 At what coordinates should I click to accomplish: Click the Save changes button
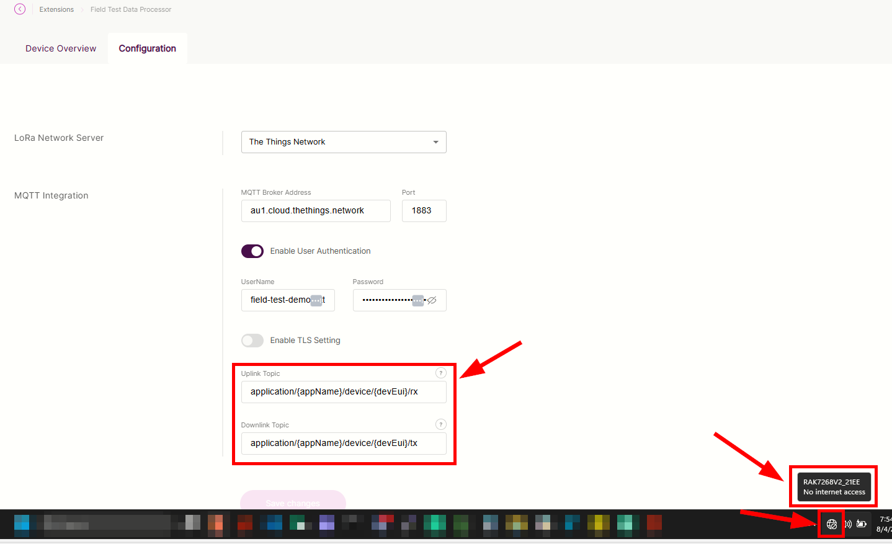click(x=293, y=501)
